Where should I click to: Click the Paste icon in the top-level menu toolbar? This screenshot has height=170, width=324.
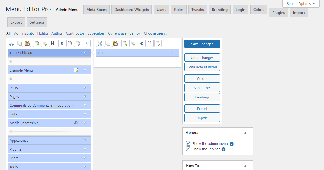tap(27, 43)
